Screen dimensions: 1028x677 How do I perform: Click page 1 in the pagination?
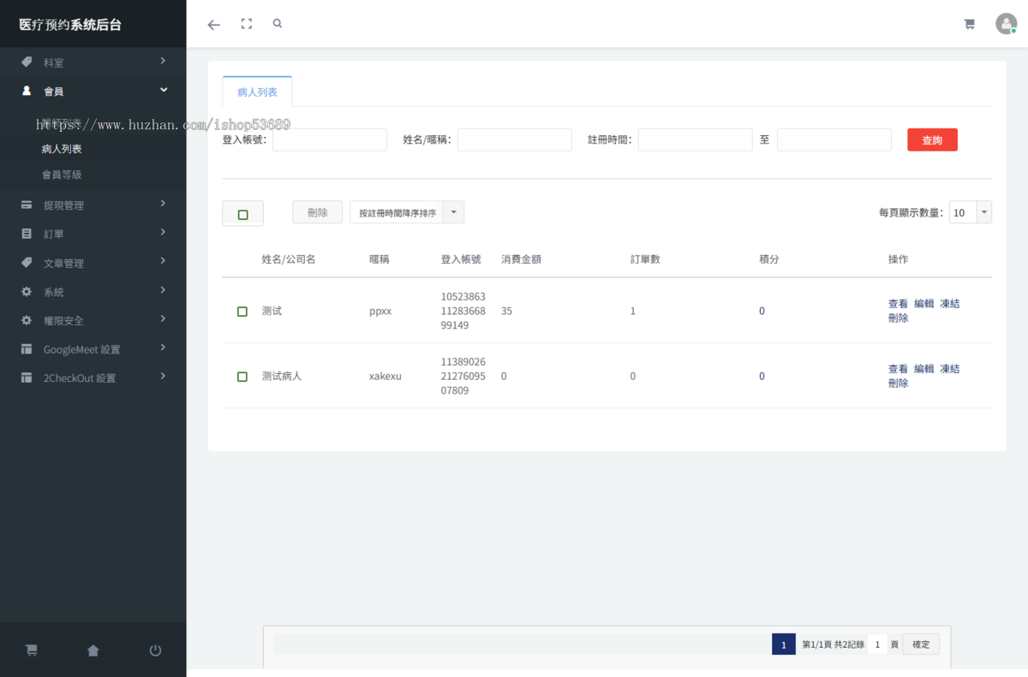[783, 644]
